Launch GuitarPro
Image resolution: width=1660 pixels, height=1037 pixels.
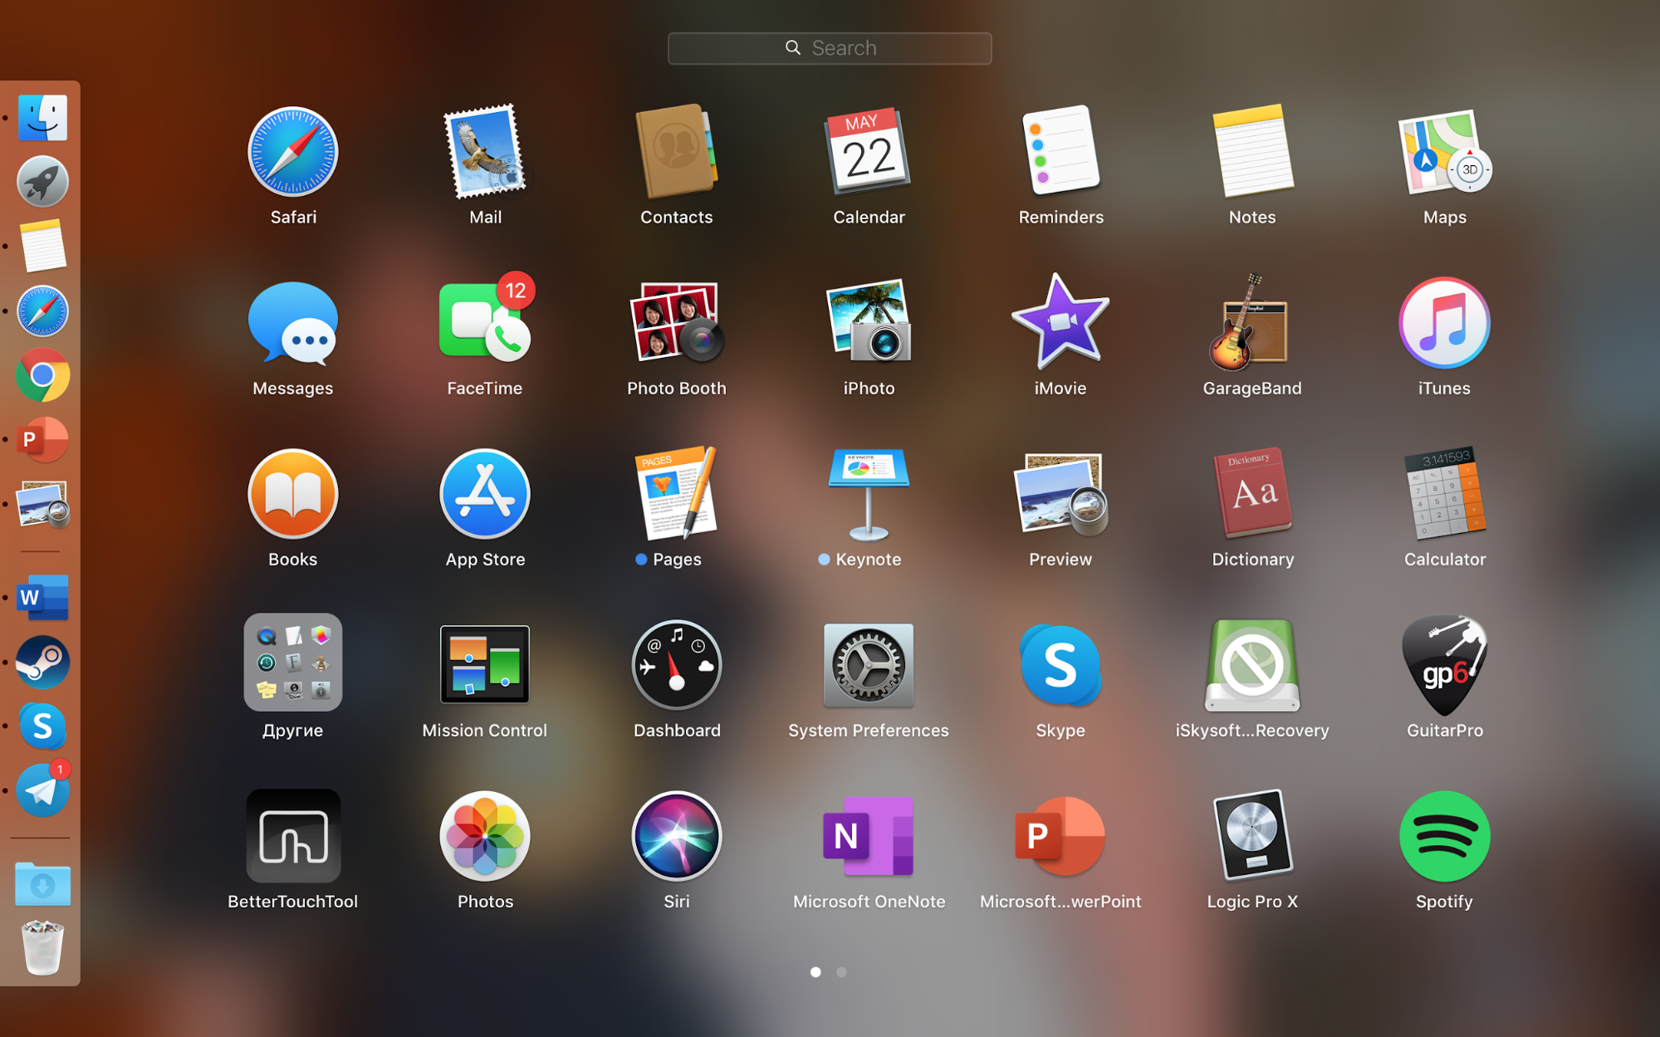[1444, 665]
